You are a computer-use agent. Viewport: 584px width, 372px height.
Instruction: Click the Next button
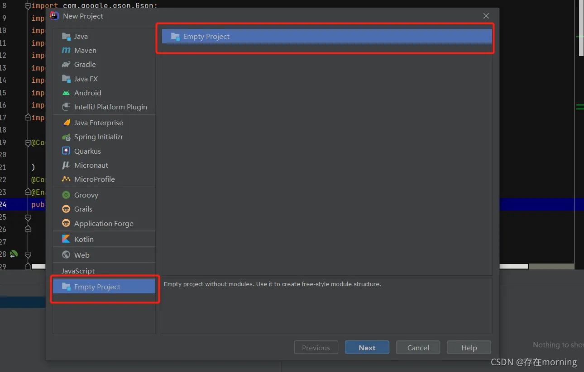pyautogui.click(x=367, y=348)
